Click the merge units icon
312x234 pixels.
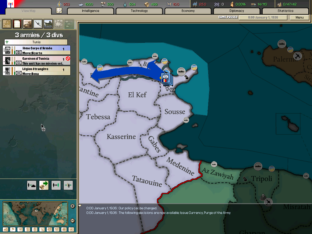pyautogui.click(x=68, y=185)
